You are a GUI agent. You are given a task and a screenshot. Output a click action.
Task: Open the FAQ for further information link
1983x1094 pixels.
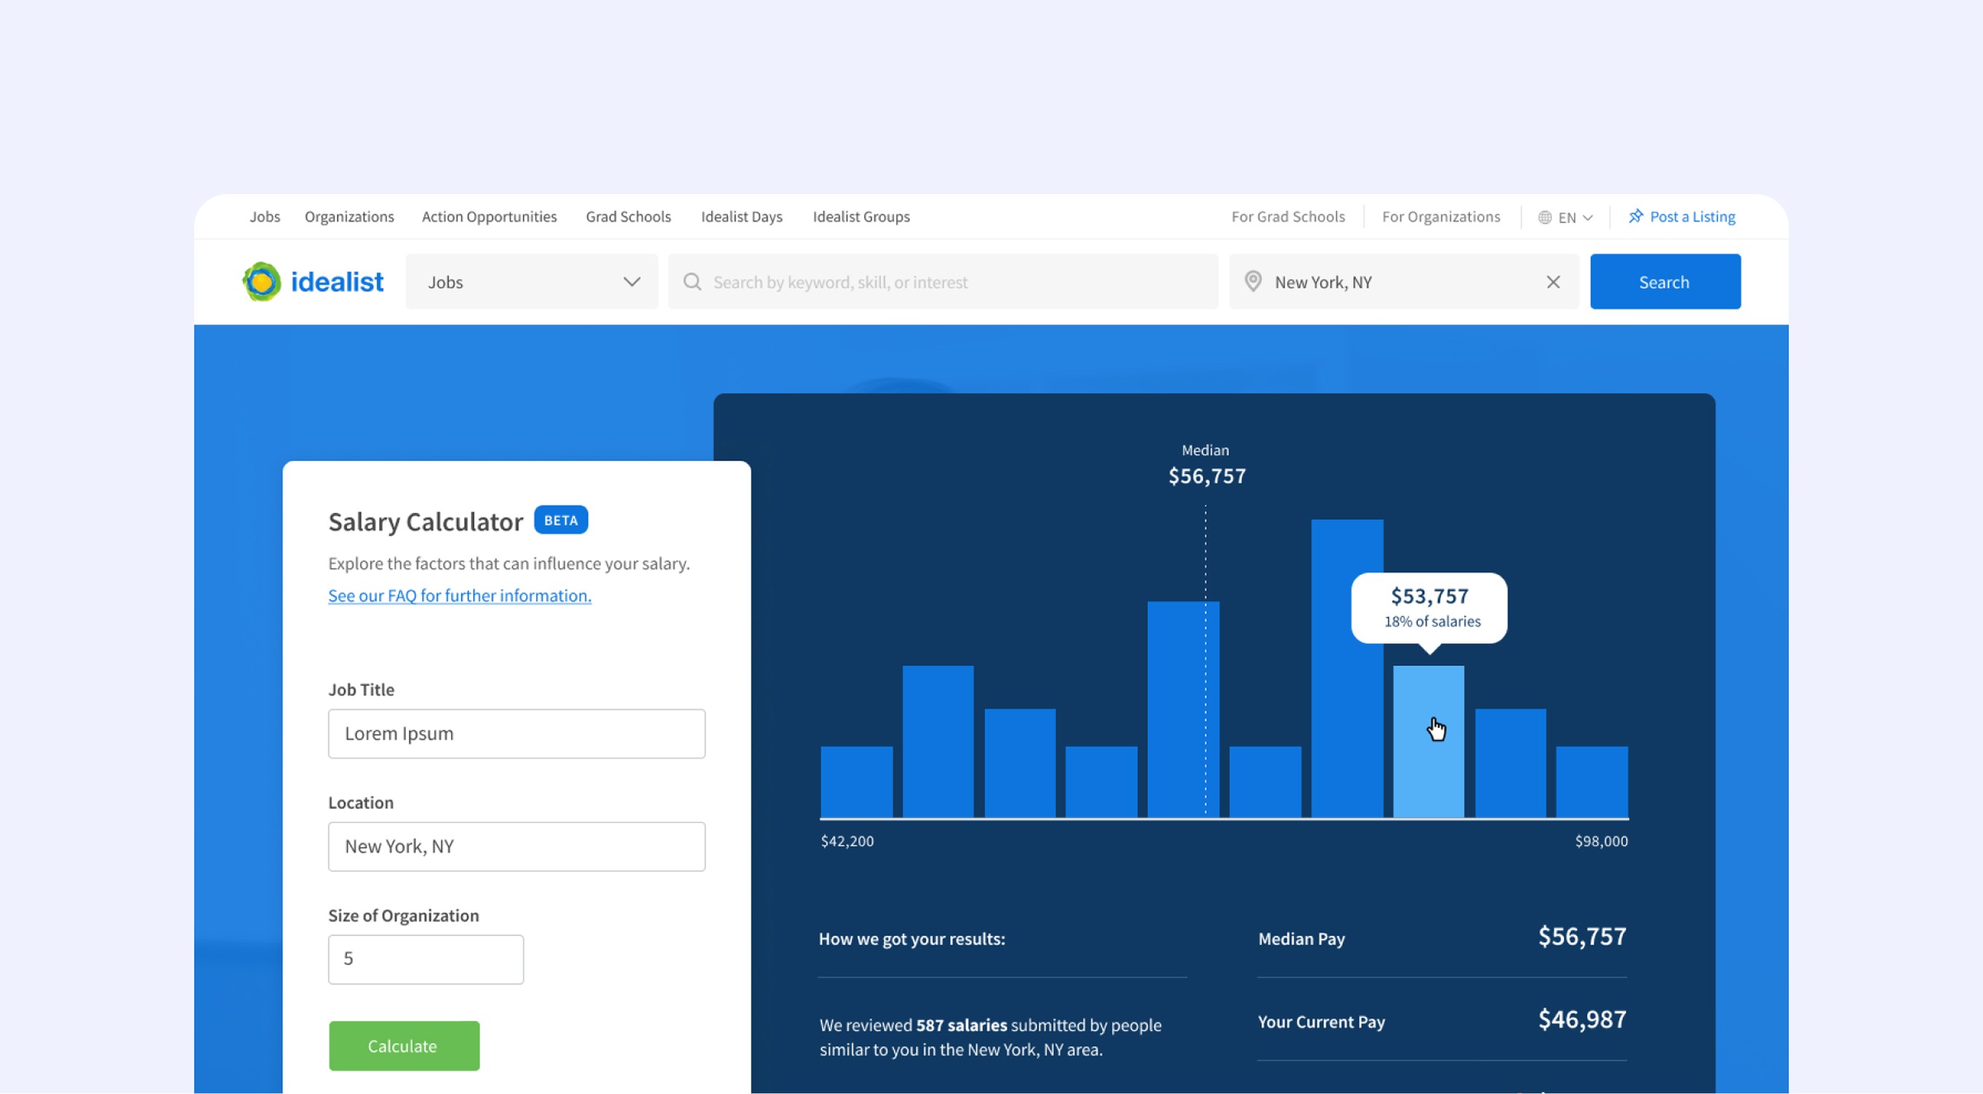point(459,595)
